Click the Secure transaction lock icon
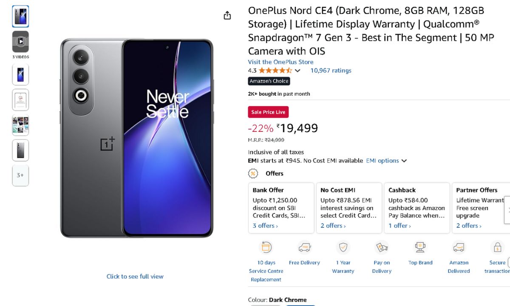The width and height of the screenshot is (510, 306). click(497, 247)
